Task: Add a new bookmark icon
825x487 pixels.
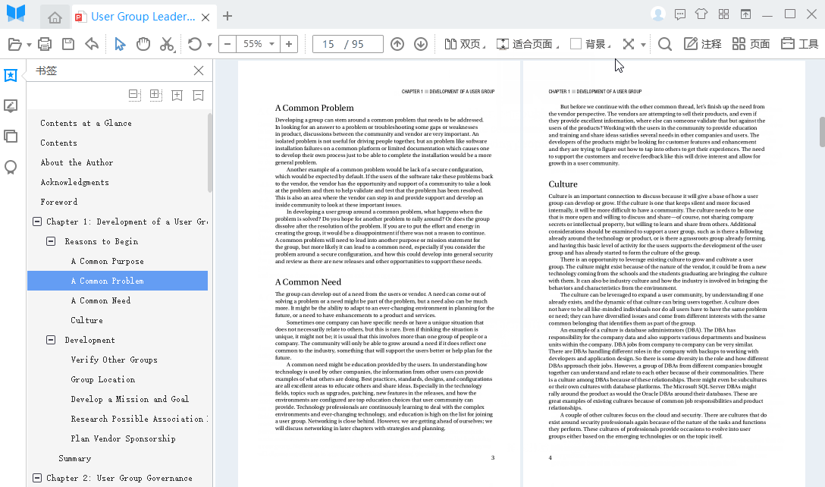Action: 177,96
